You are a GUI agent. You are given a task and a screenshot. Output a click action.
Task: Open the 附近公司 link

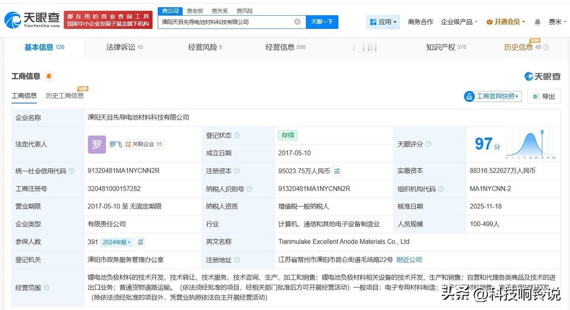pos(409,260)
